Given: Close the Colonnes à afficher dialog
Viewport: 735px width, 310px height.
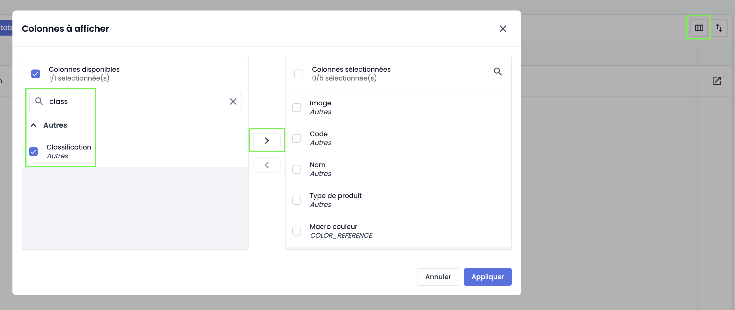Looking at the screenshot, I should point(503,28).
